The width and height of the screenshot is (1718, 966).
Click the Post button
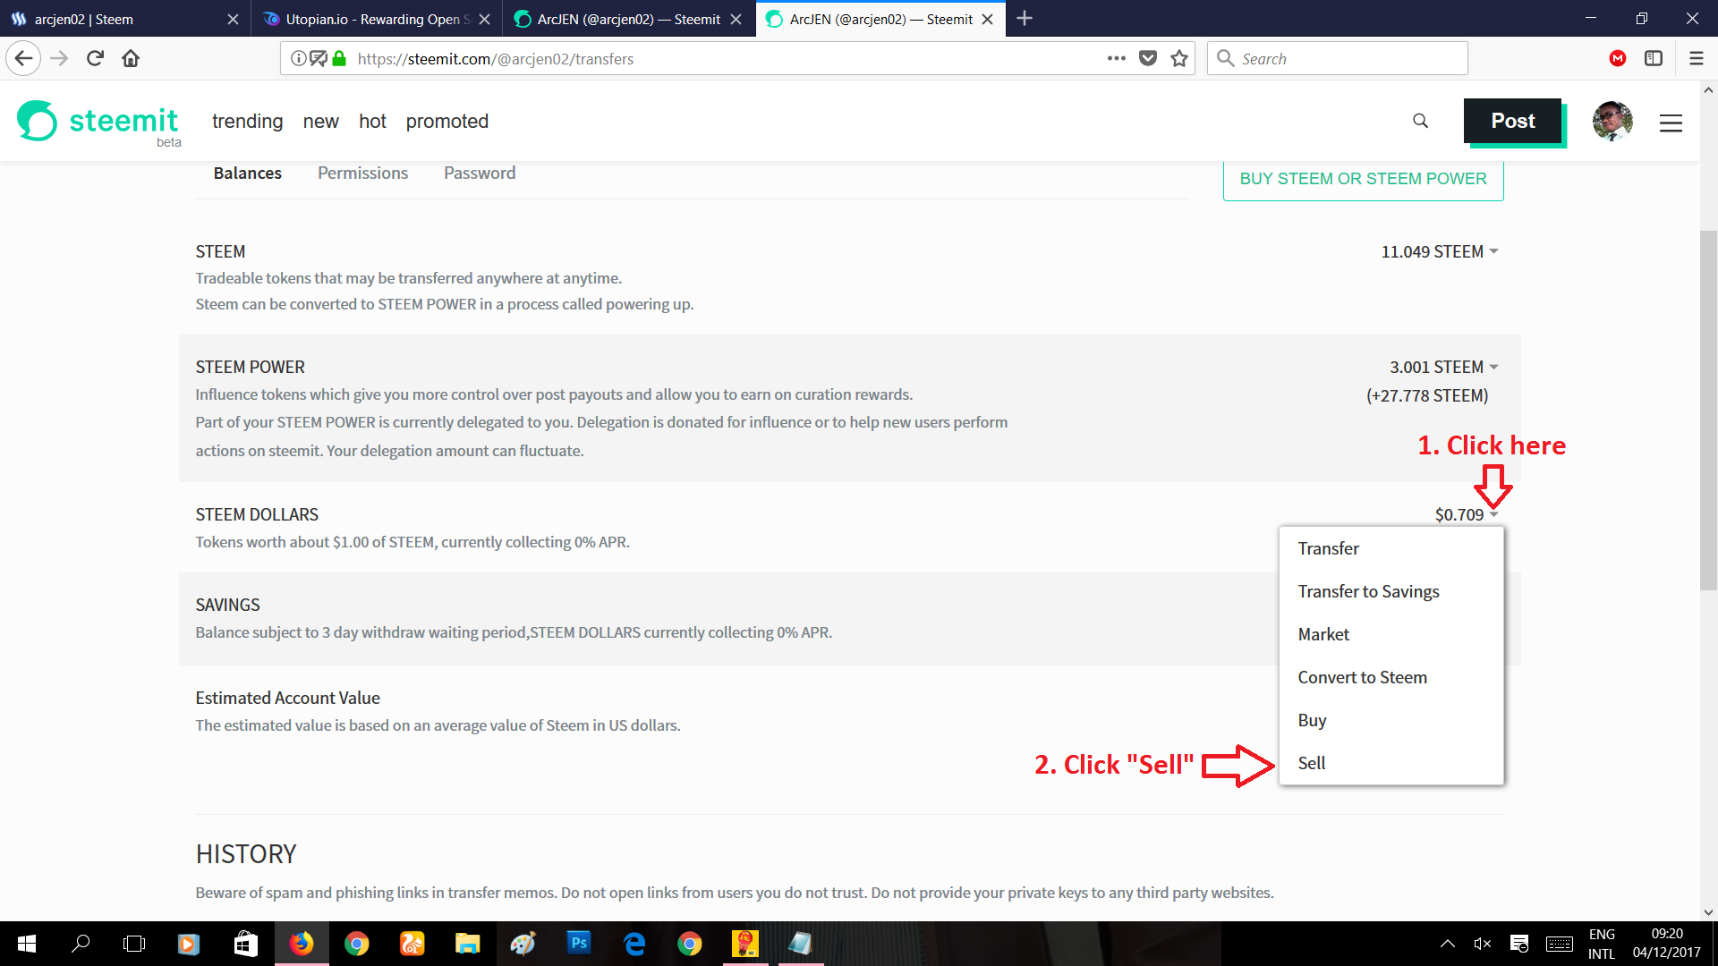(1512, 122)
